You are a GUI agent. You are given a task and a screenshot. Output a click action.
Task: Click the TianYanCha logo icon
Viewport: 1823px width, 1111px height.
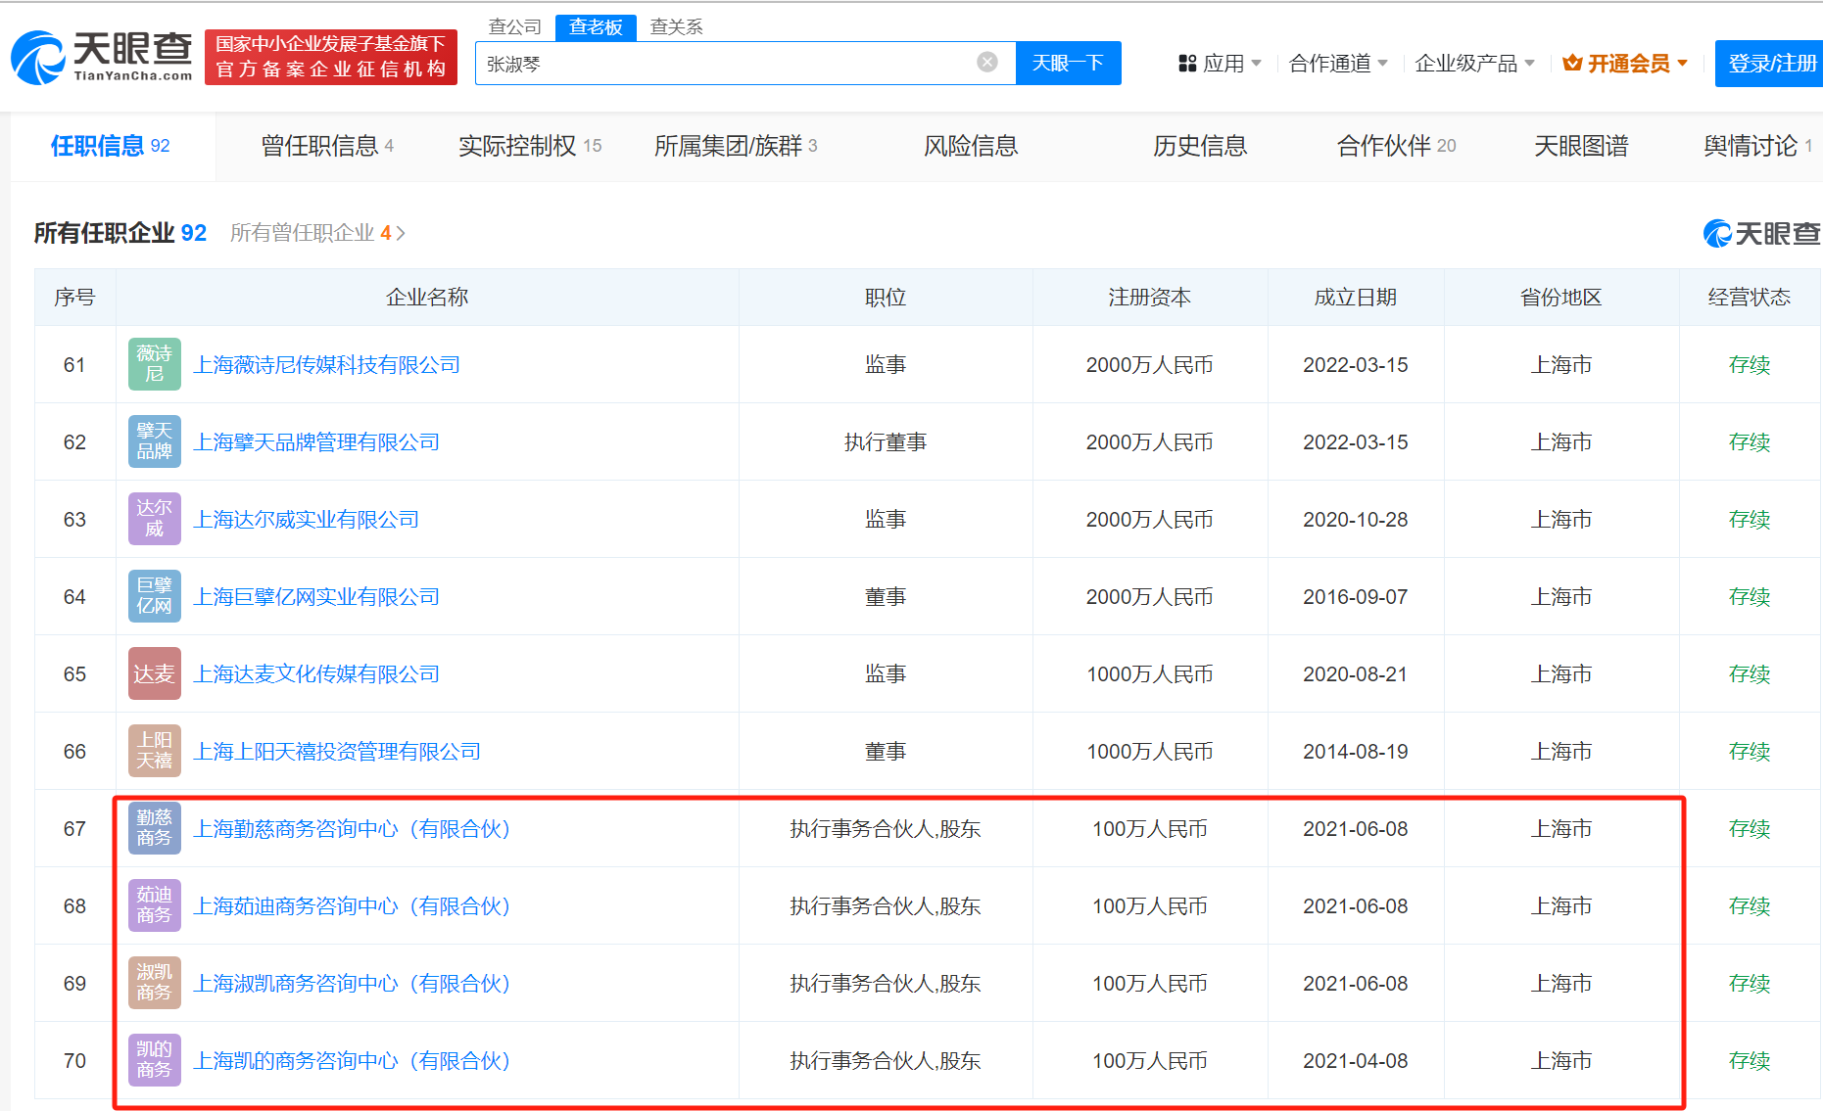coord(38,58)
